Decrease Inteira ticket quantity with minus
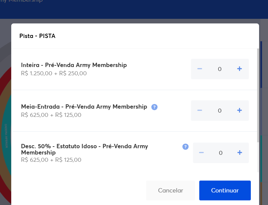The height and width of the screenshot is (205, 268). [200, 69]
